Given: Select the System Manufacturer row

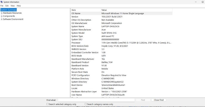Looking at the screenshot, I should [122, 30].
